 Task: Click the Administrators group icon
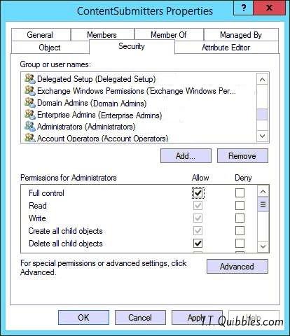tap(30, 127)
